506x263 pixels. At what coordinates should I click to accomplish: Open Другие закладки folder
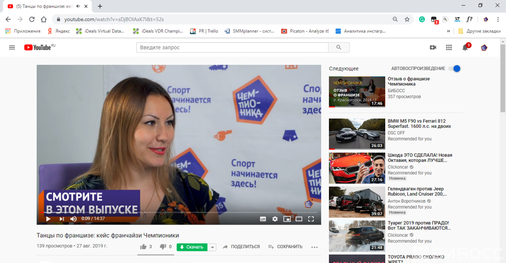[479, 31]
